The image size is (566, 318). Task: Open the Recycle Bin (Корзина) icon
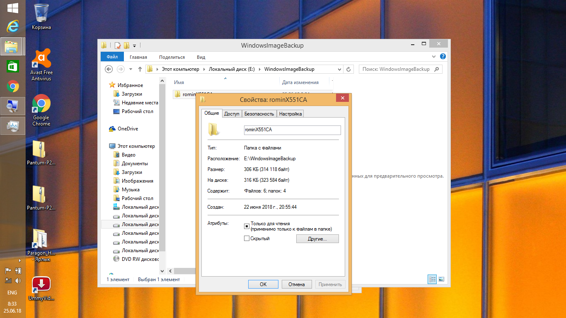click(41, 13)
